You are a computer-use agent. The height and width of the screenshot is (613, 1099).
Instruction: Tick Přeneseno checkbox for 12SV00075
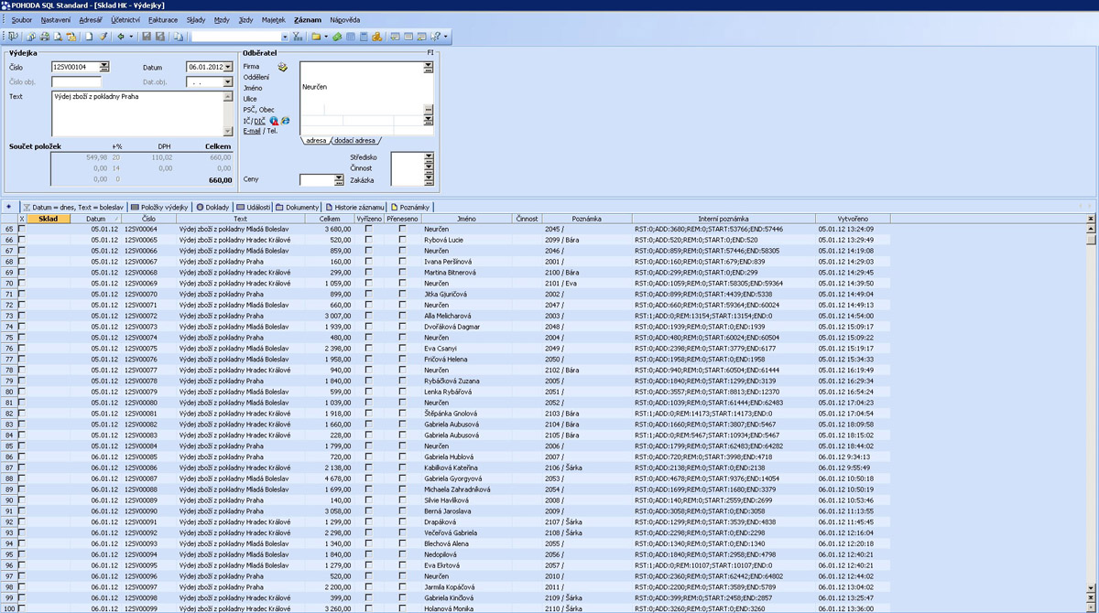(402, 349)
